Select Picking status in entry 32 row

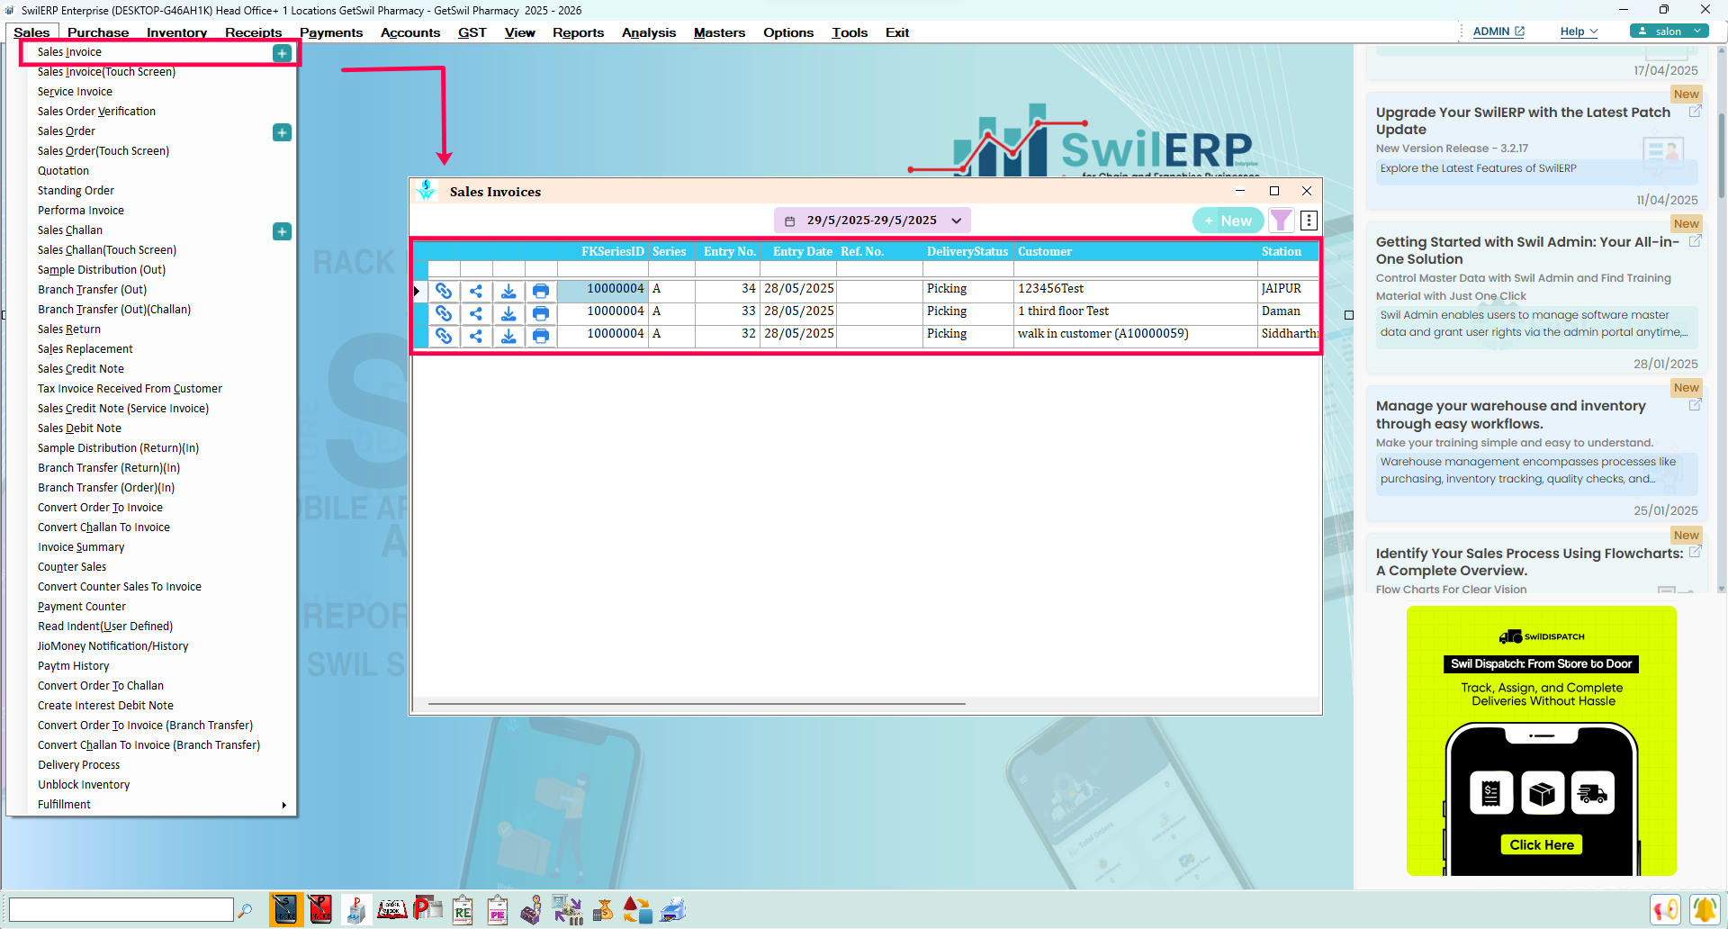point(967,334)
